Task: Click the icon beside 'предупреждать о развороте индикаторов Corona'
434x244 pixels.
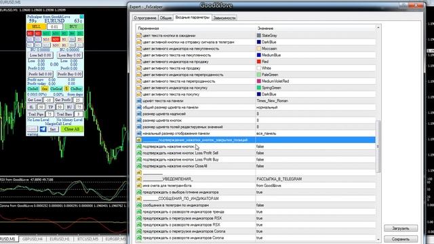Action: click(139, 238)
